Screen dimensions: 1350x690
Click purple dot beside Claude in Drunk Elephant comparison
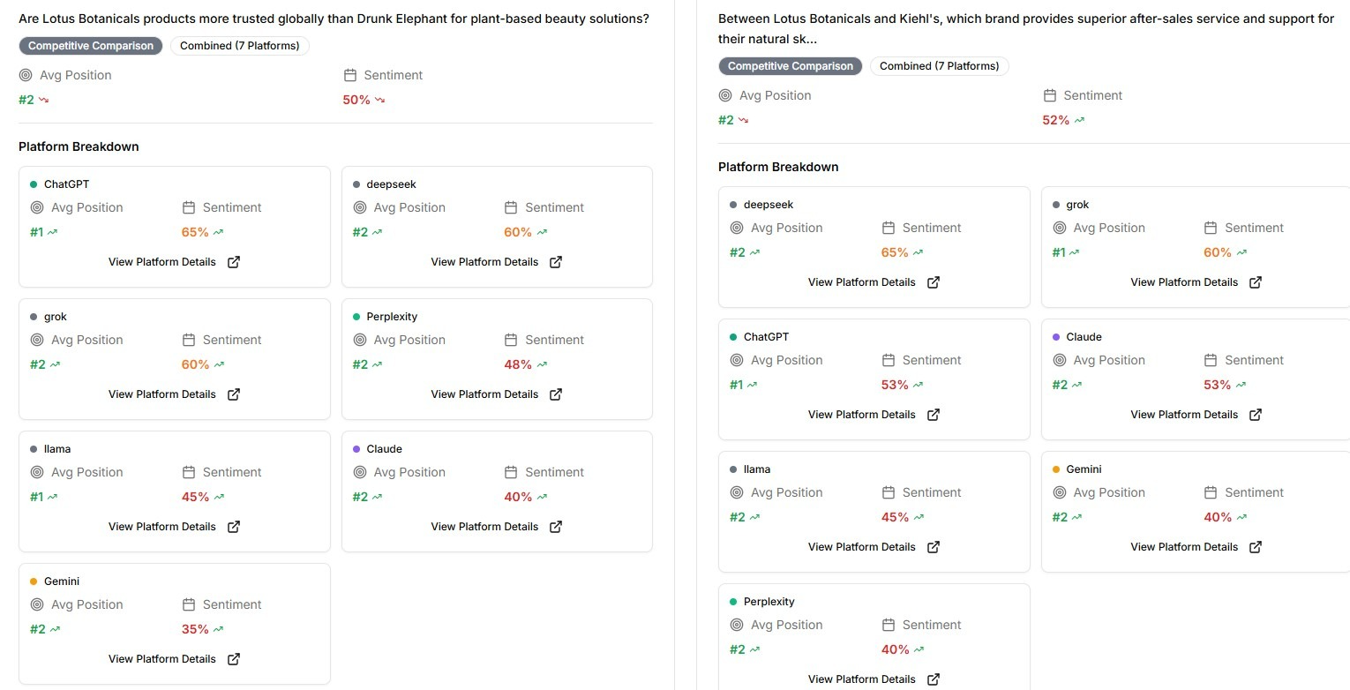tap(356, 449)
